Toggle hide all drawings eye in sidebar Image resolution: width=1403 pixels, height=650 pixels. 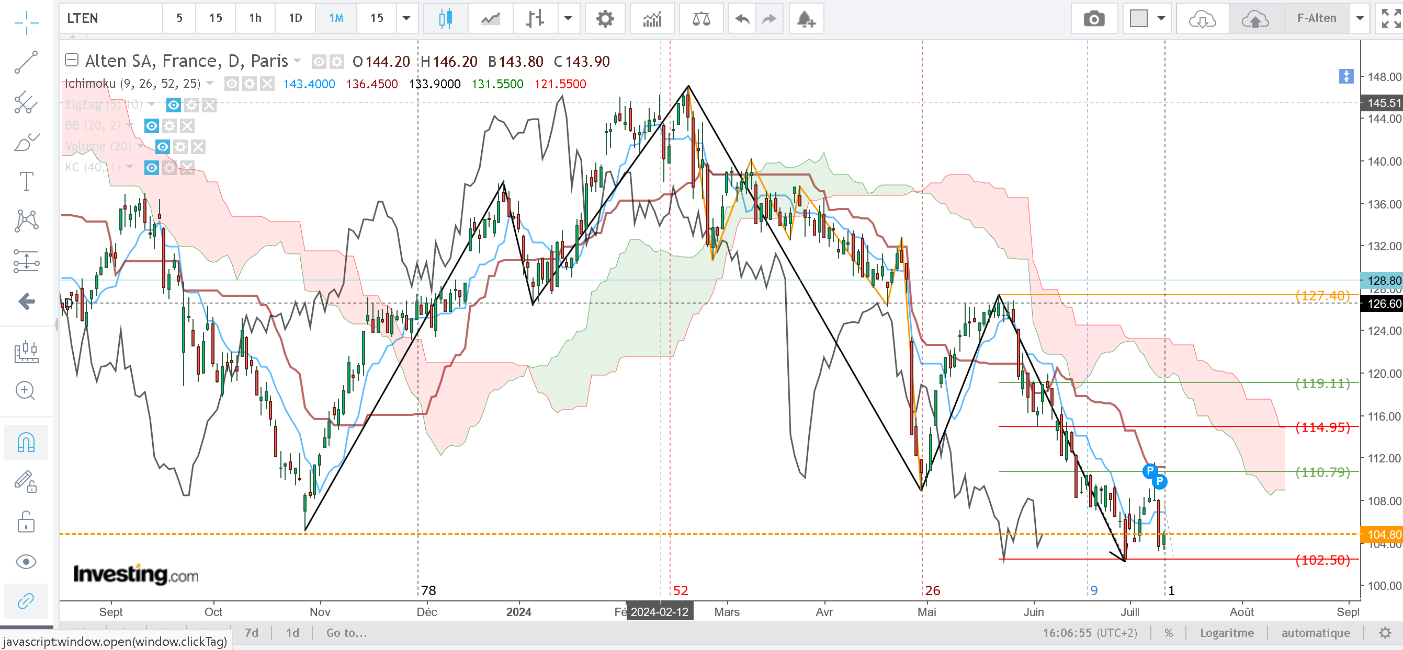point(26,561)
